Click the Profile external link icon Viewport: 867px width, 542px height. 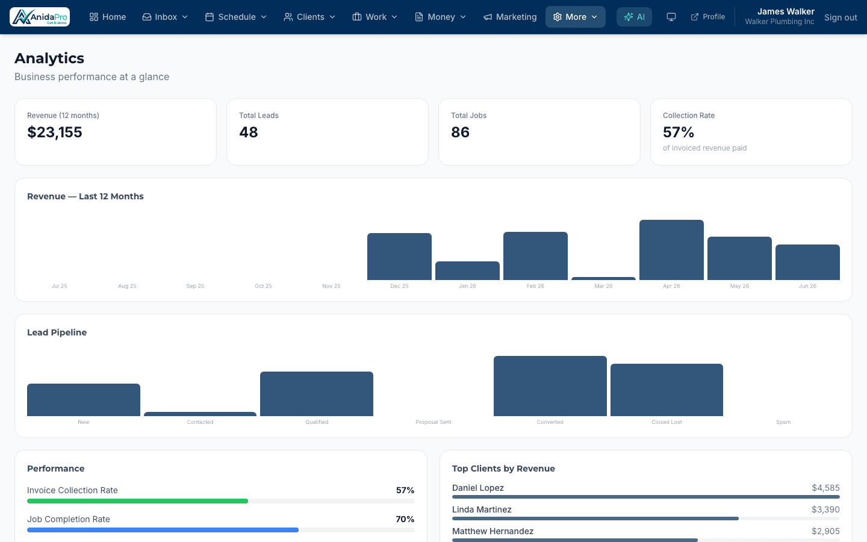click(695, 17)
